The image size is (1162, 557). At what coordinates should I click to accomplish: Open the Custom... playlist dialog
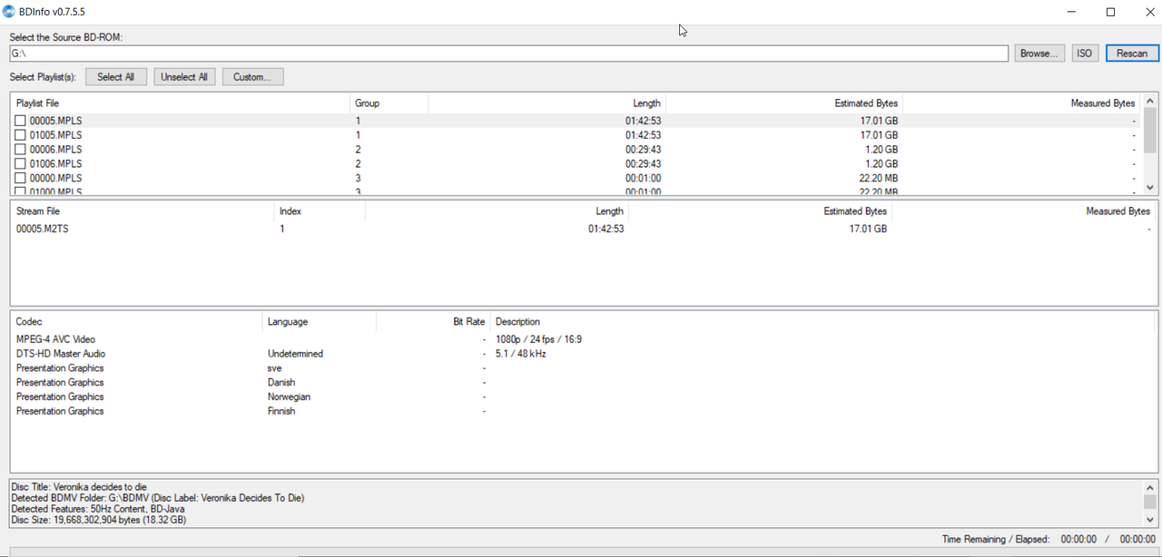[252, 77]
